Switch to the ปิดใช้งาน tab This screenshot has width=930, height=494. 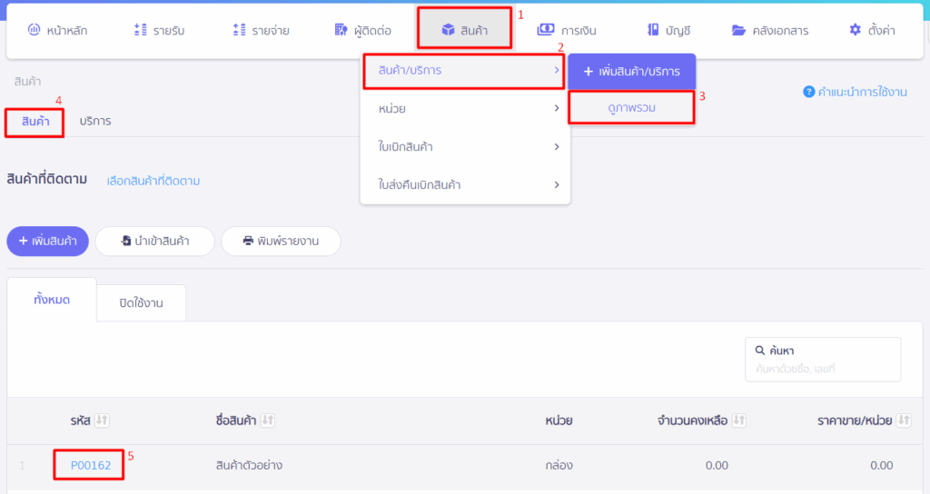point(141,303)
